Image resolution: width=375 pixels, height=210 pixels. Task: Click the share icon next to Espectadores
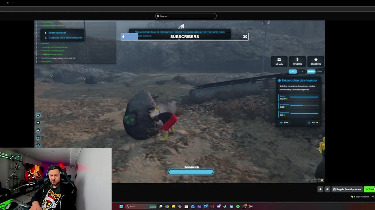[373, 197]
